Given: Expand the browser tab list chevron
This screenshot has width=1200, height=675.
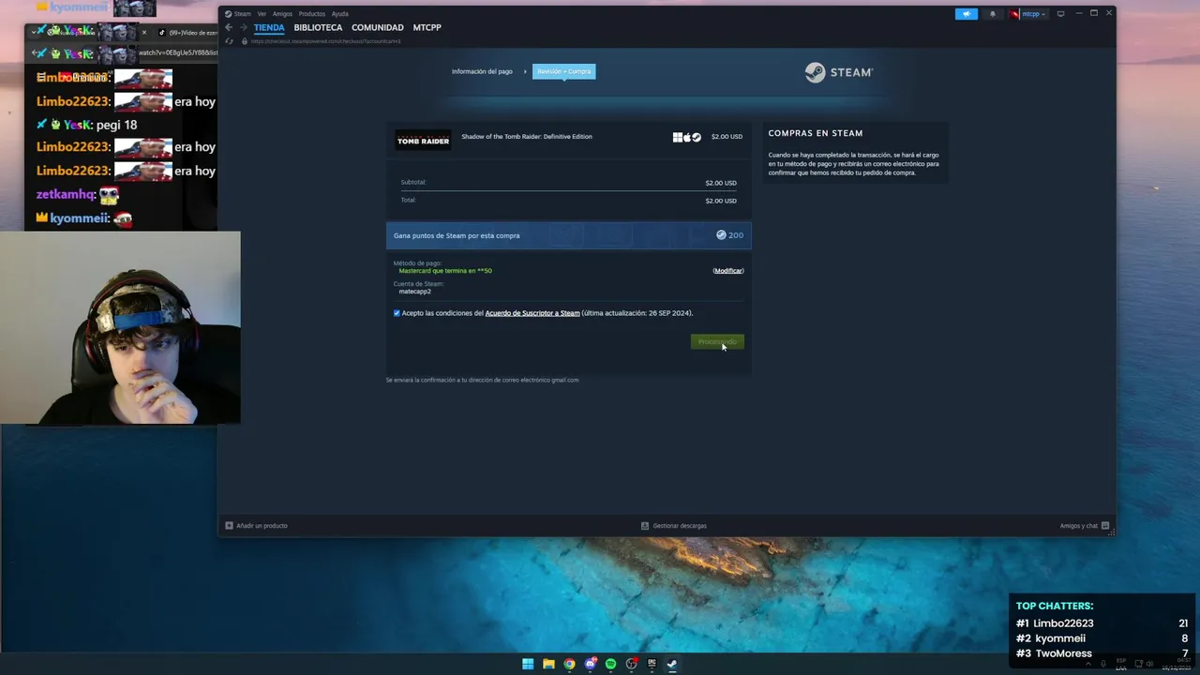Looking at the screenshot, I should [34, 32].
